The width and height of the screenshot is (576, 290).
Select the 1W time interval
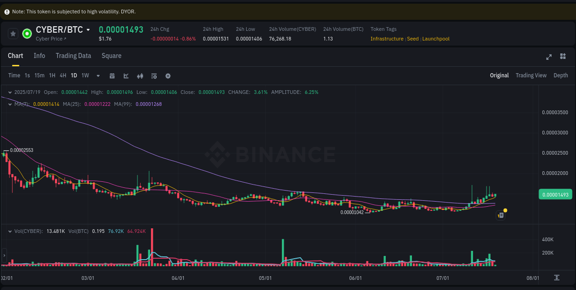click(85, 75)
